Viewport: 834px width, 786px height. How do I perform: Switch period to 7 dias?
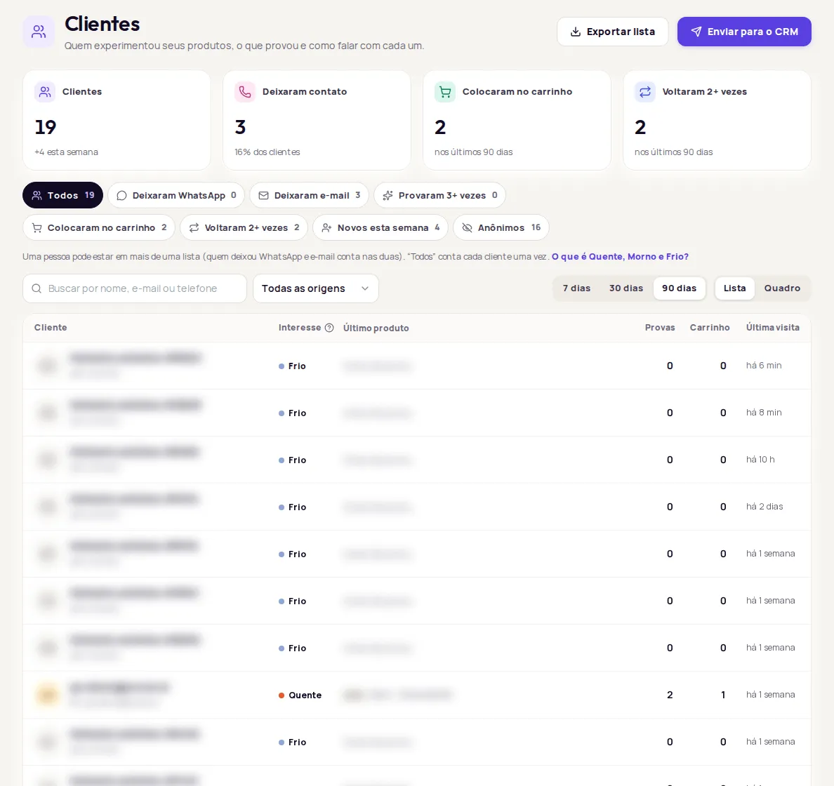(576, 288)
